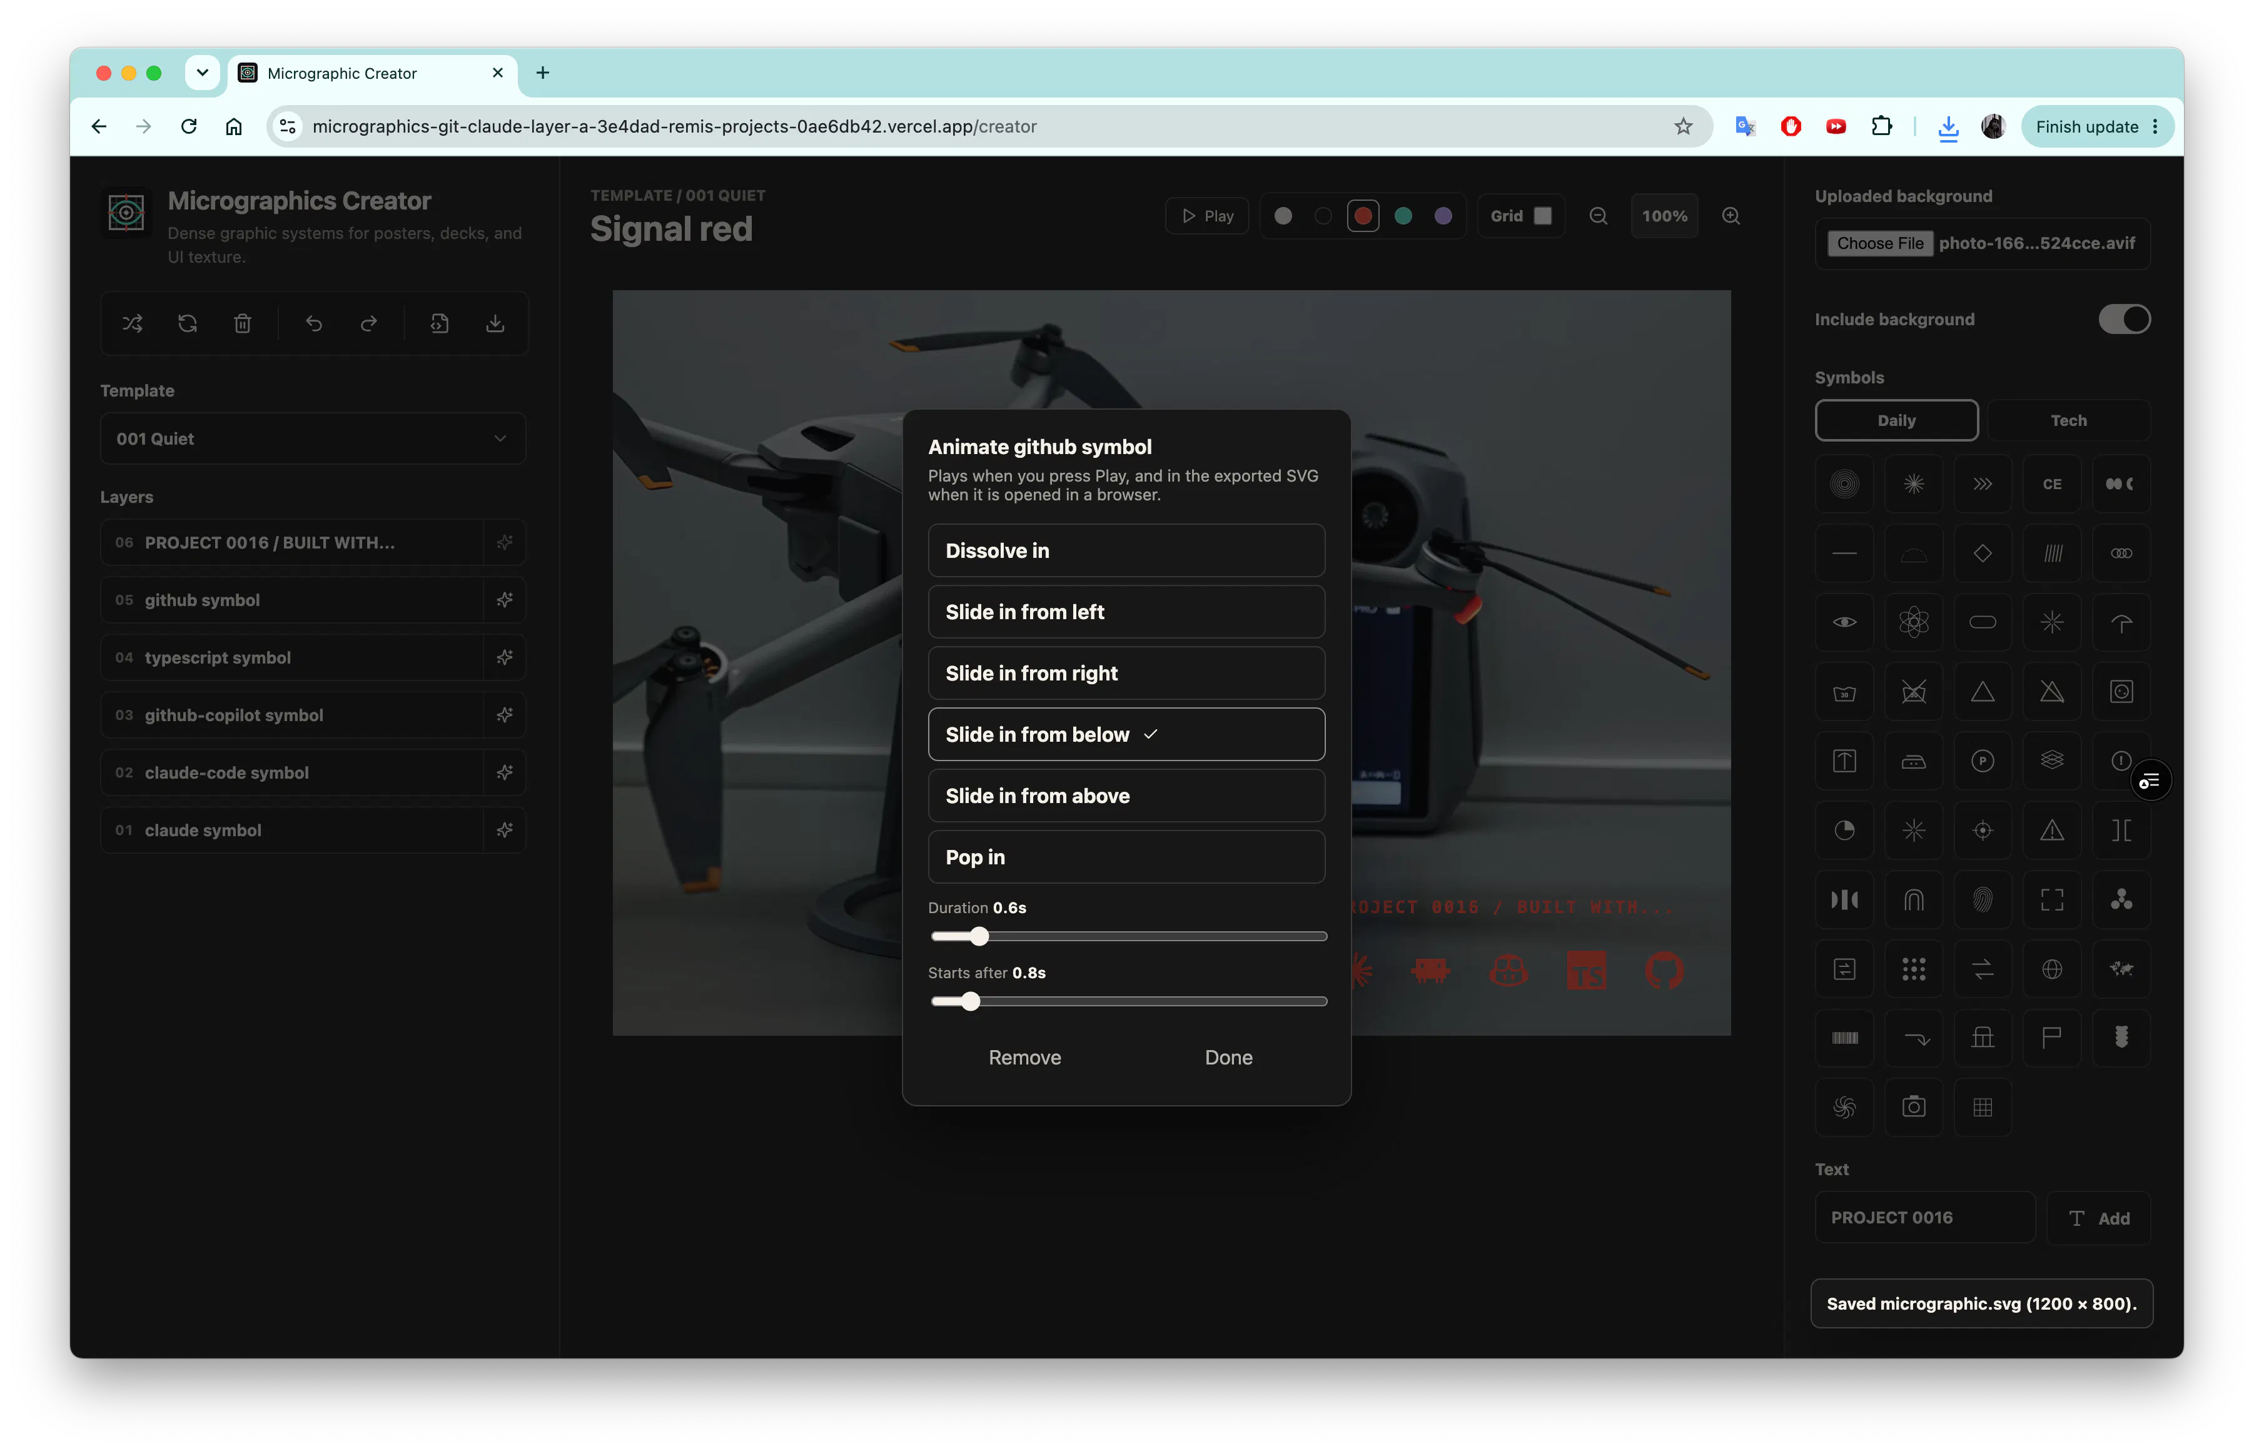Select Dissolve in animation option
This screenshot has width=2254, height=1451.
(1126, 550)
